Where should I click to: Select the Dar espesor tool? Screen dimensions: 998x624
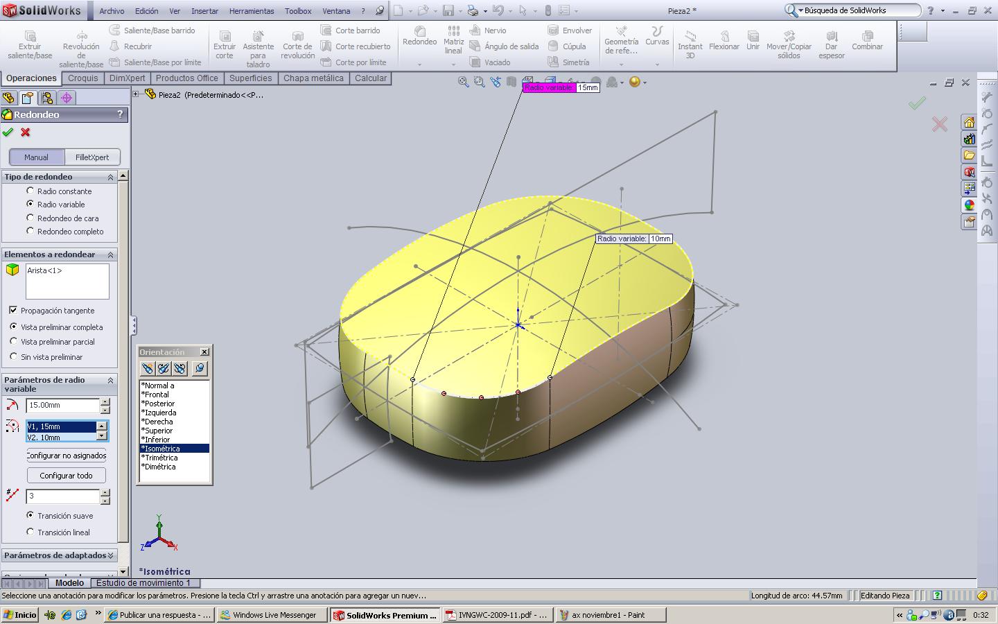coord(831,44)
